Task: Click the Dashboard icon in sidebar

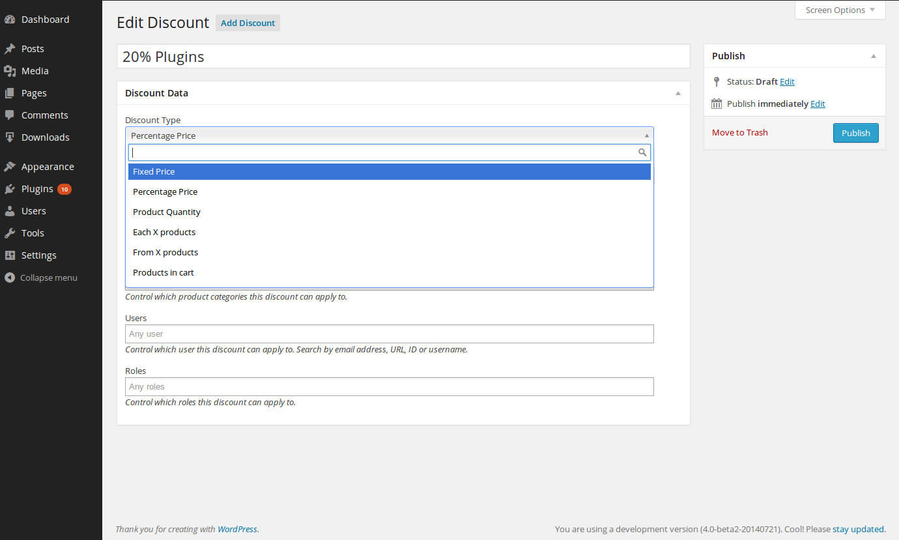Action: coord(10,20)
